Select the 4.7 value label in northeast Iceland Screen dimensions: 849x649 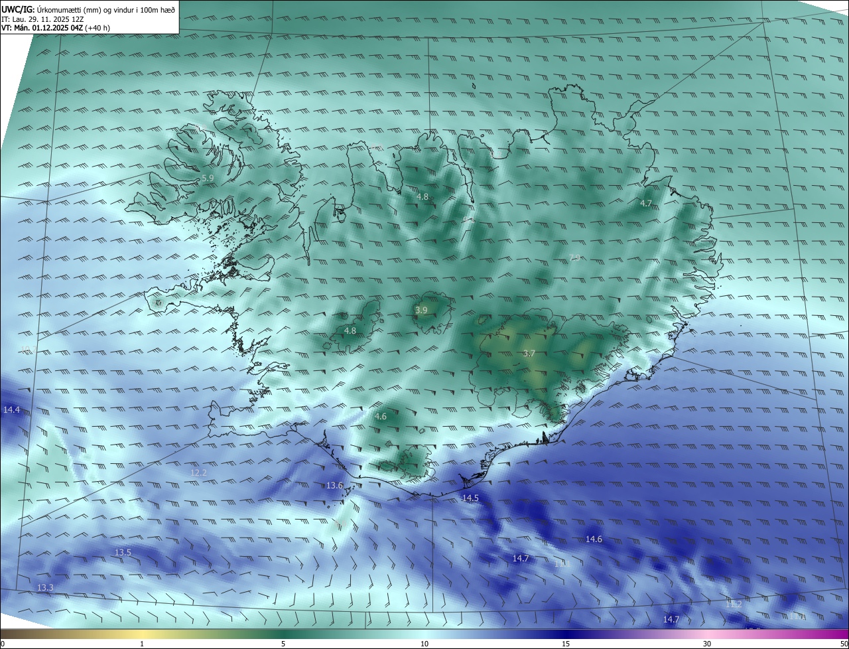[646, 204]
